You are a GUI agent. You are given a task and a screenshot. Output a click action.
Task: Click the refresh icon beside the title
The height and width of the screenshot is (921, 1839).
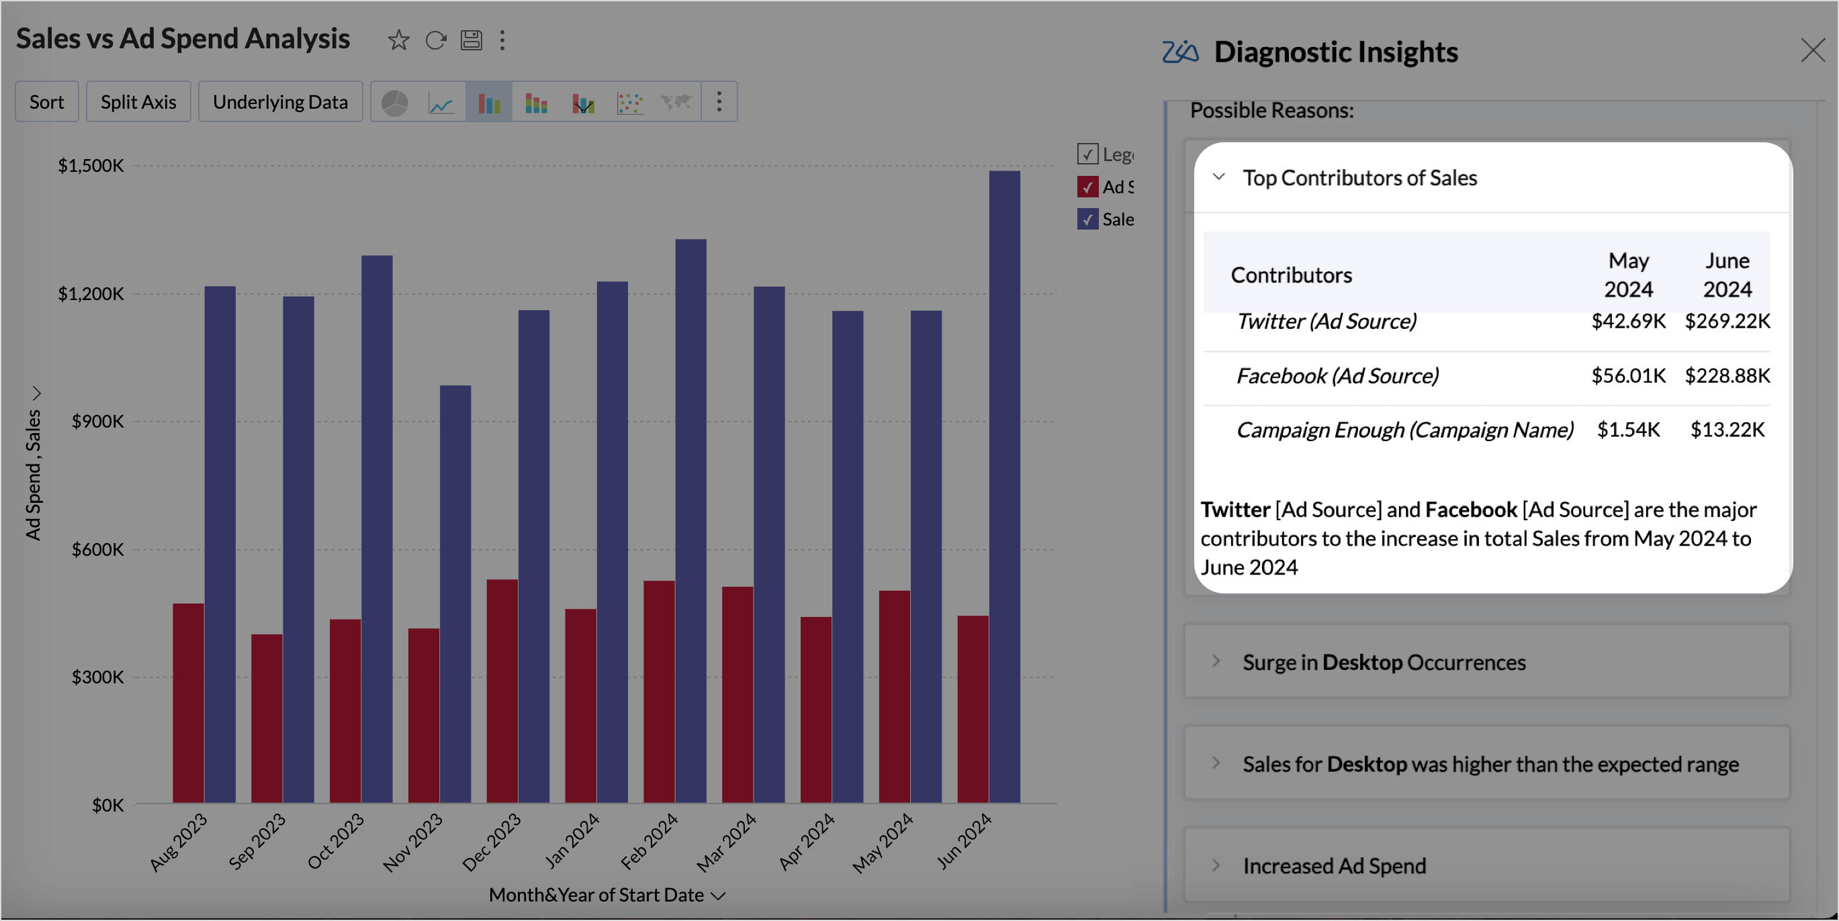435,40
